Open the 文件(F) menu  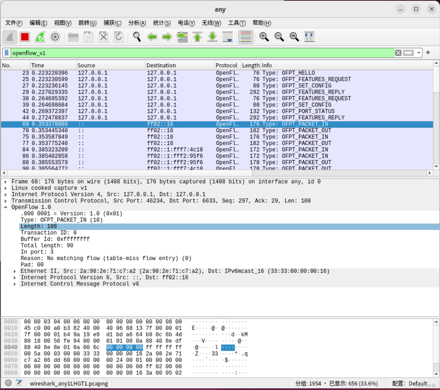[x=14, y=23]
